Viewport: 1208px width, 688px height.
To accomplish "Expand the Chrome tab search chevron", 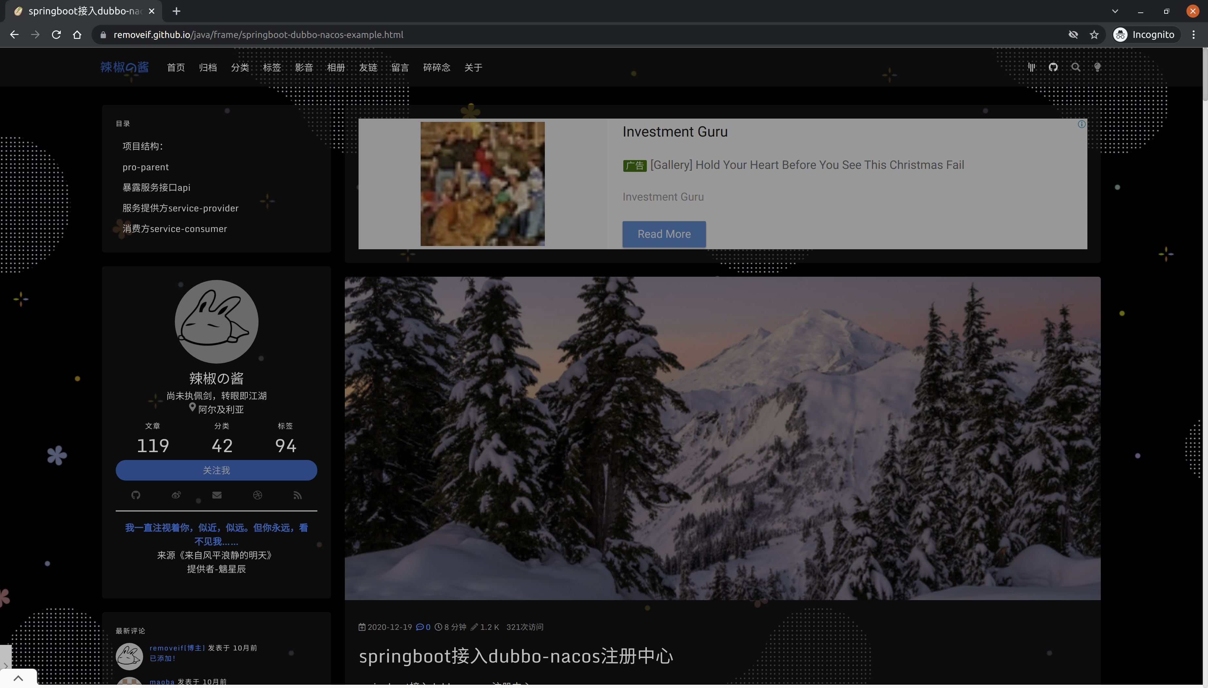I will pyautogui.click(x=1115, y=11).
